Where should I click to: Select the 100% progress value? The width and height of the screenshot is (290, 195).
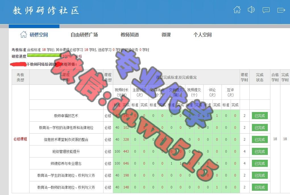(x=67, y=56)
